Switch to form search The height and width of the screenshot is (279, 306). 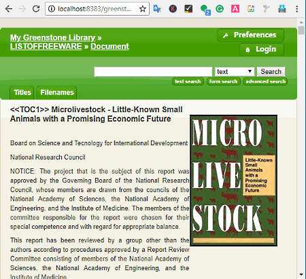click(223, 81)
